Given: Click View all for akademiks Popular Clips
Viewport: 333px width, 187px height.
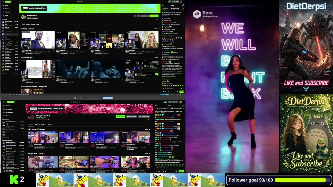Looking at the screenshot, I should click(156, 58).
